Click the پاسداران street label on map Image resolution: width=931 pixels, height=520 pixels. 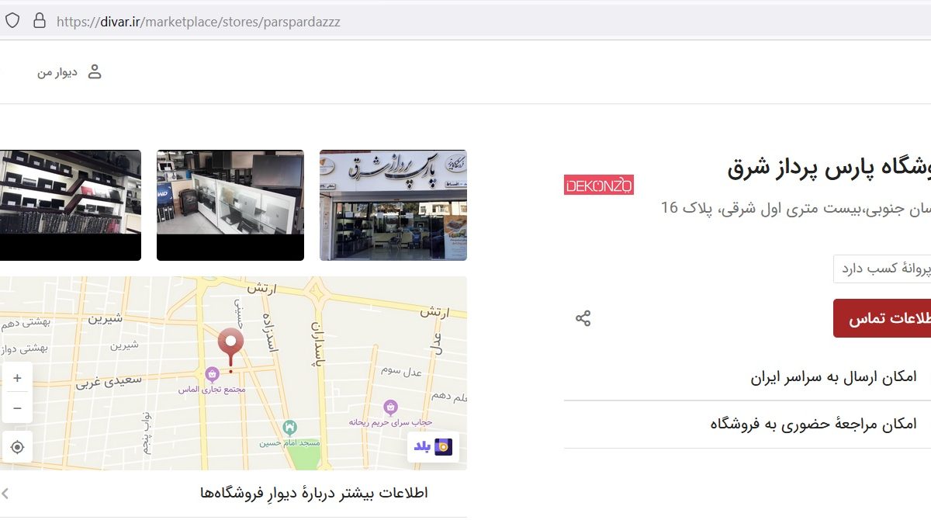coord(317,344)
